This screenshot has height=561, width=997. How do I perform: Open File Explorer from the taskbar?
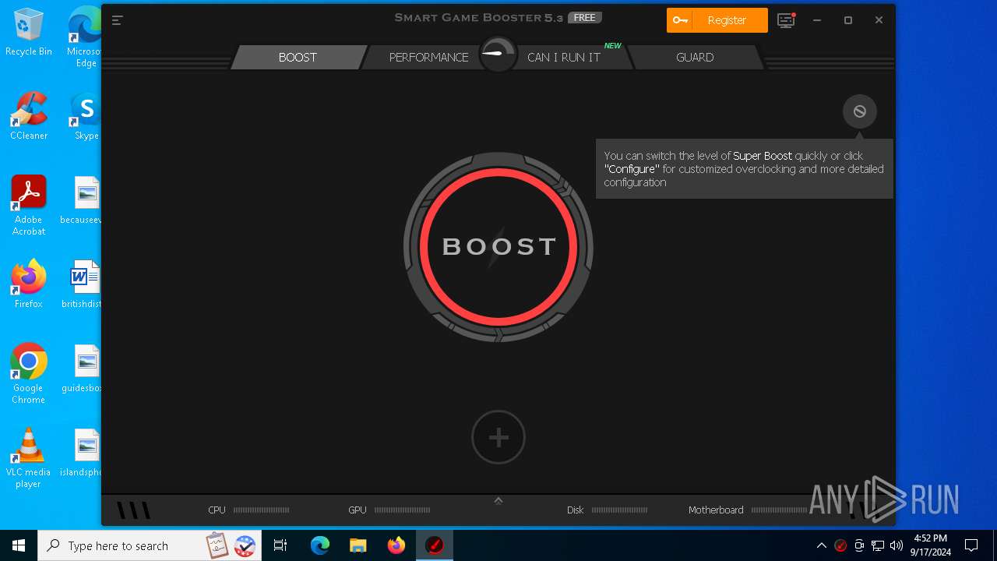click(358, 545)
